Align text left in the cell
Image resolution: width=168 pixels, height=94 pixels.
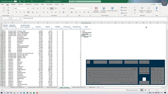coord(44,12)
